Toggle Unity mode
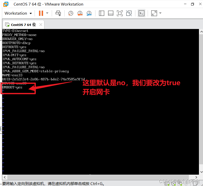 point(129,13)
